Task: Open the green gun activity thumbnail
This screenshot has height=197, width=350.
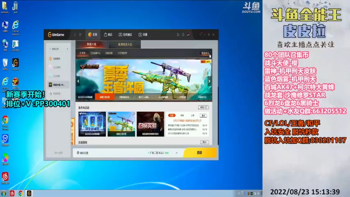Action: (x=121, y=124)
